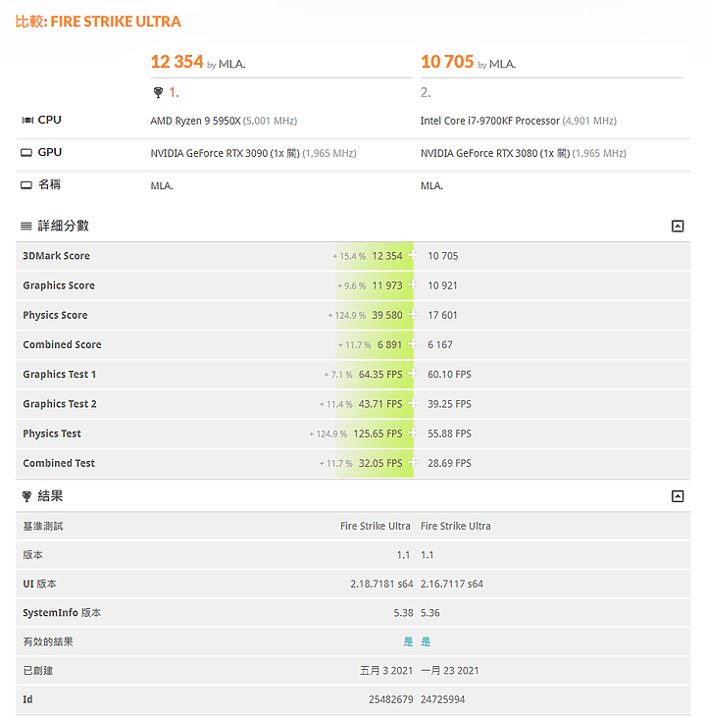The image size is (706, 716).
Task: Click the 詳細分數 list icon
Action: pos(26,226)
